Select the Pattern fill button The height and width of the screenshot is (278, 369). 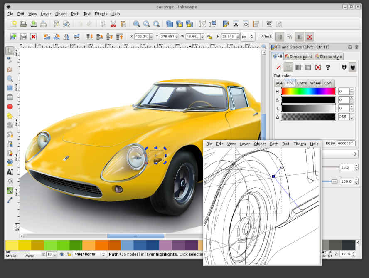point(318,67)
